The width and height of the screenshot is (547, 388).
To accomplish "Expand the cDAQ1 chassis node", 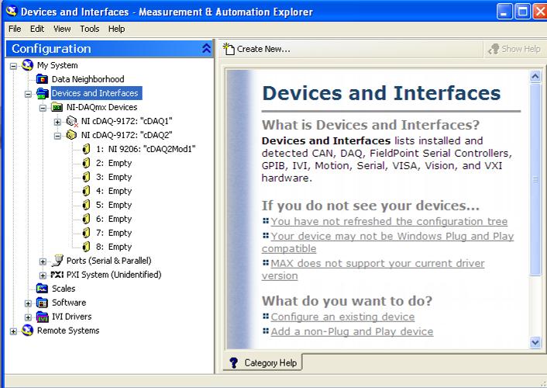I will click(57, 122).
